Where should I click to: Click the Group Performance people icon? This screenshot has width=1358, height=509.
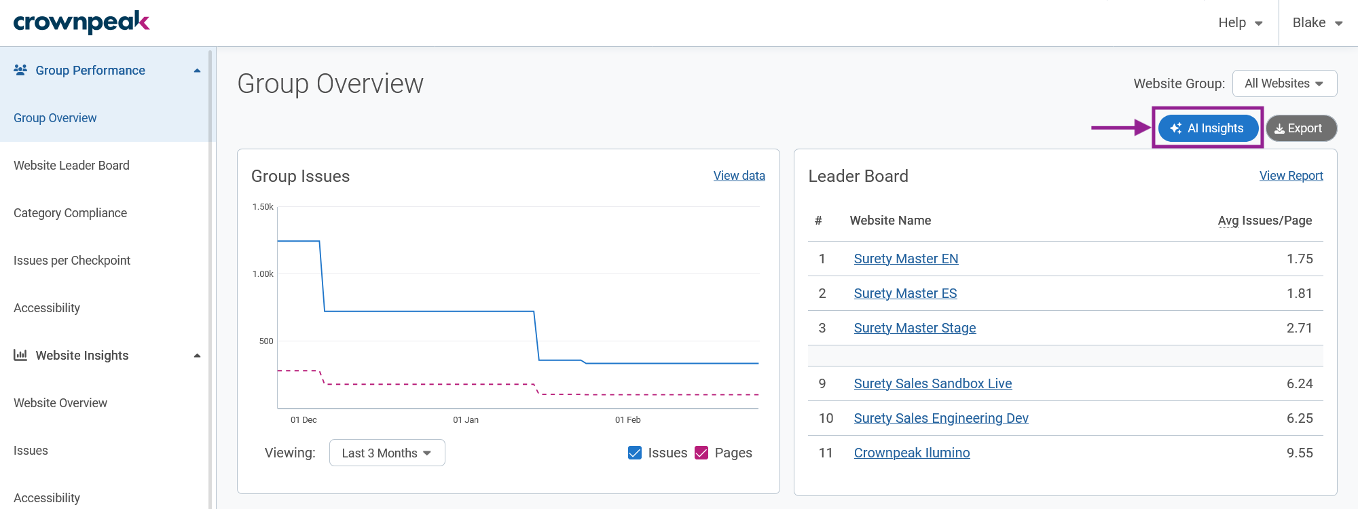point(20,70)
